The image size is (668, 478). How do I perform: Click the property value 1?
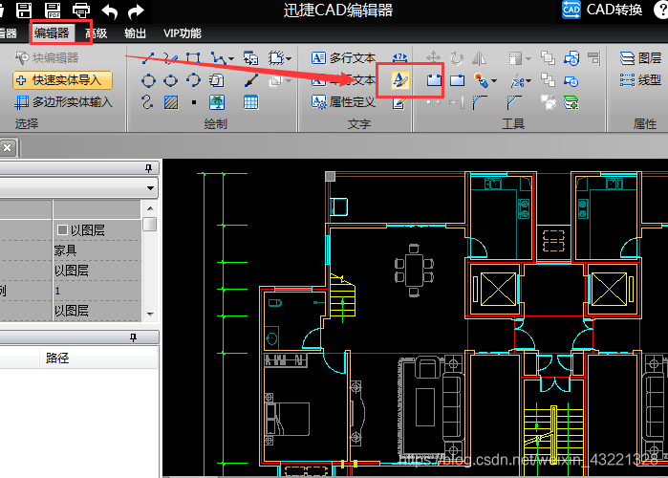57,291
